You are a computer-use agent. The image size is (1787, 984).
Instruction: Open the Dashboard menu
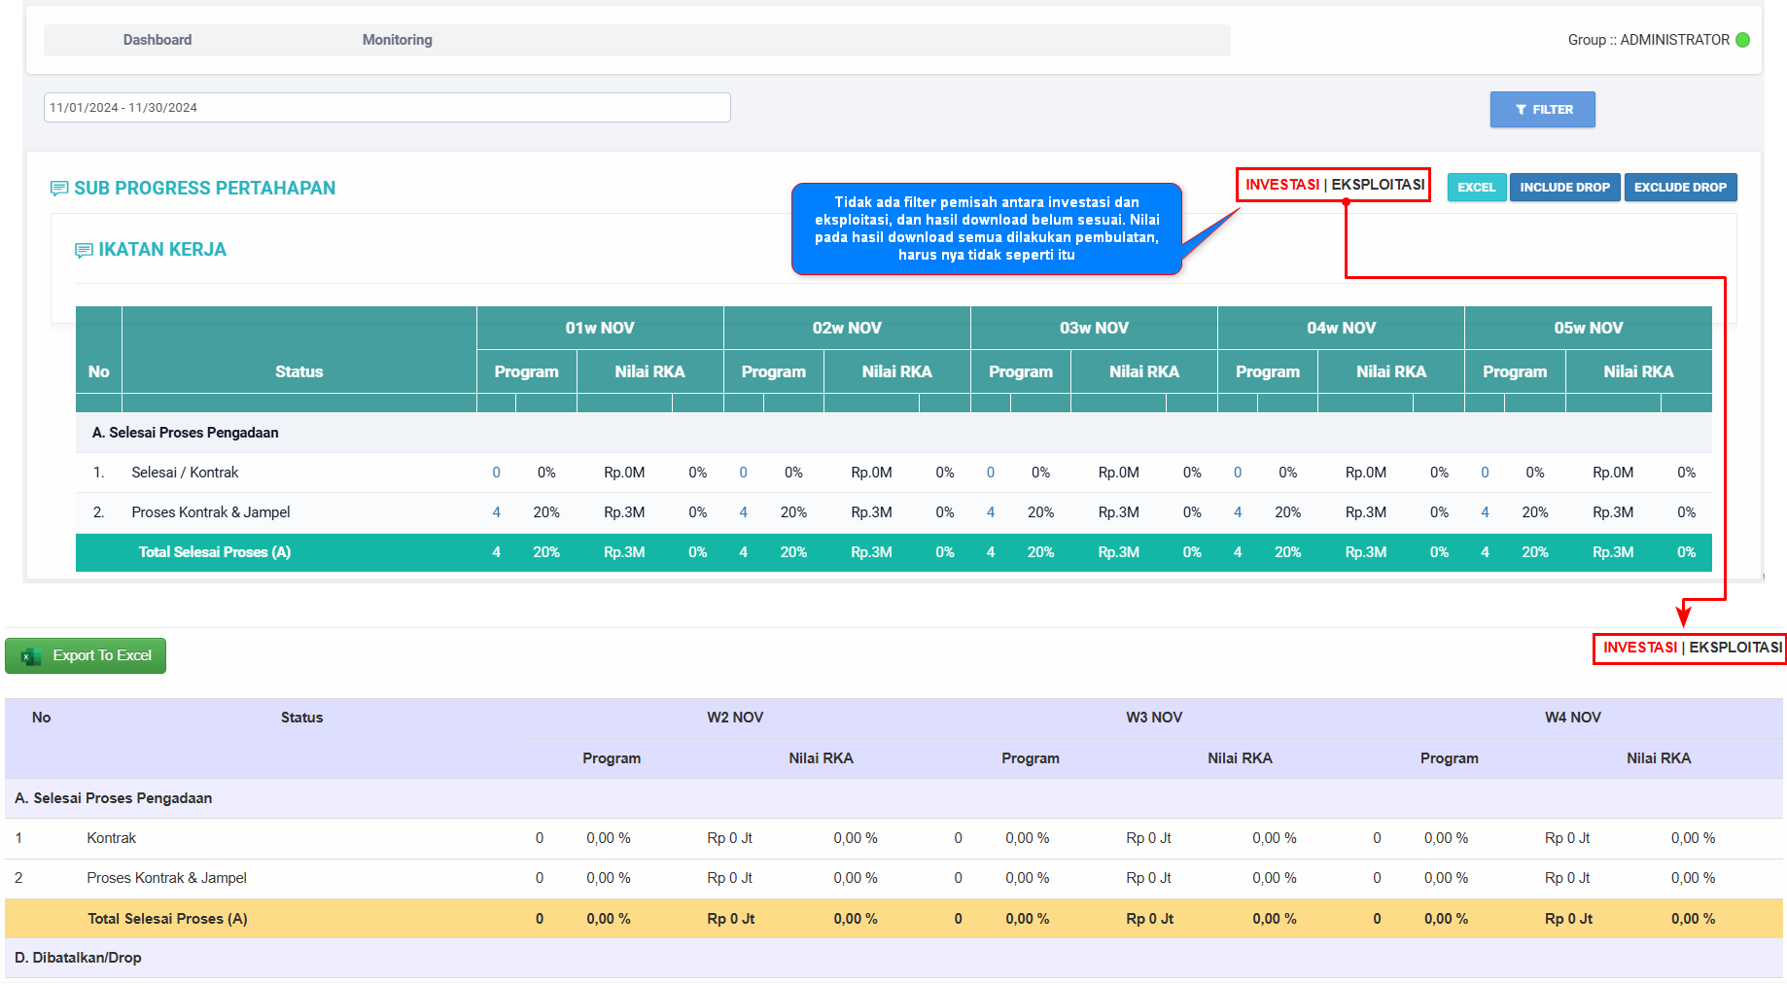(x=158, y=40)
